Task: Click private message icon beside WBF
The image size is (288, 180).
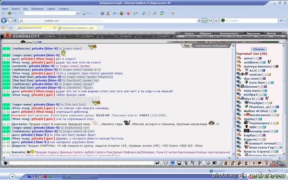Action: click(x=239, y=127)
